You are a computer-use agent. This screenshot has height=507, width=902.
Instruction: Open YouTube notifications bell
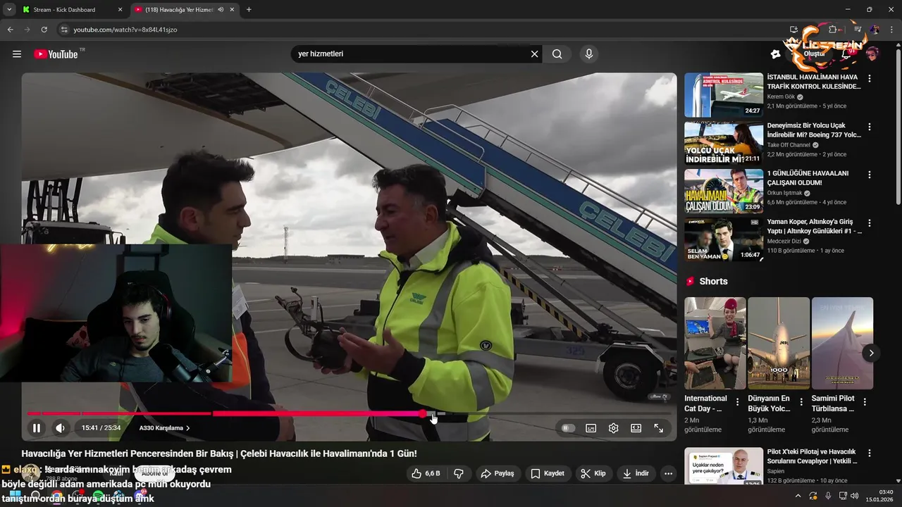pyautogui.click(x=846, y=54)
